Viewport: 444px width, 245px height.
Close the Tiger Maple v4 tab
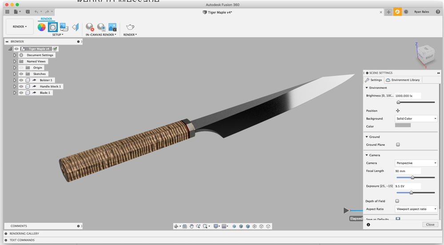(381, 12)
